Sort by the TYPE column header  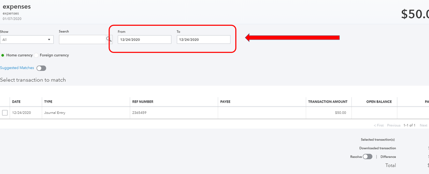coord(48,101)
